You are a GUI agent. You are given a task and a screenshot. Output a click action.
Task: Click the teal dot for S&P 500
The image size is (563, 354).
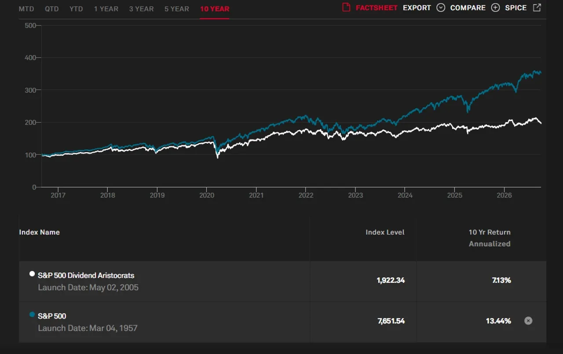click(x=32, y=314)
